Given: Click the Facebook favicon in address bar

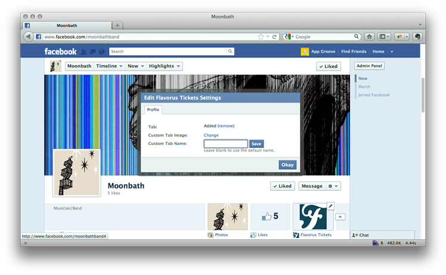Looking at the screenshot, I should [38, 37].
